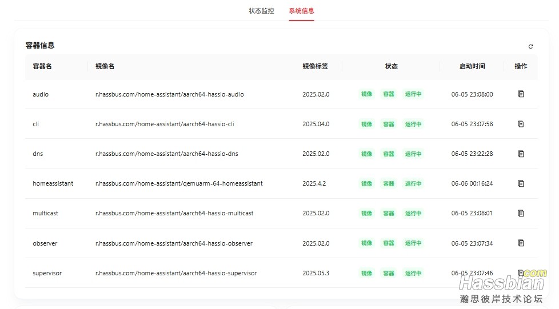Open logs icon for cli container
Screen dimensions: 559x309
pos(521,124)
